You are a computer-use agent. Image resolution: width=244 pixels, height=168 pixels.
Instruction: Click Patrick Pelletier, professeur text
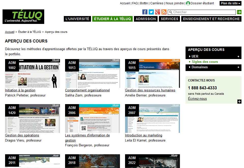(x=25, y=95)
